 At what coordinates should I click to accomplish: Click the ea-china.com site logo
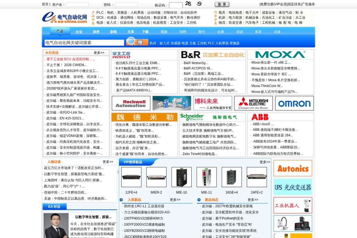65,18
